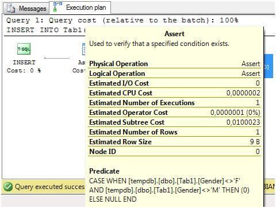Click the 'Predicate' heading
276x208 pixels.
click(104, 171)
